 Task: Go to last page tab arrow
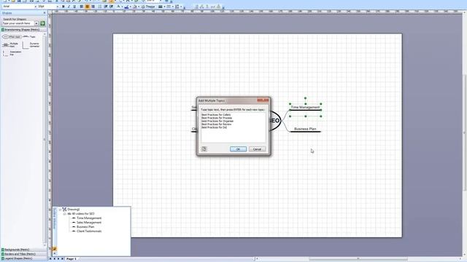pyautogui.click(x=62, y=259)
